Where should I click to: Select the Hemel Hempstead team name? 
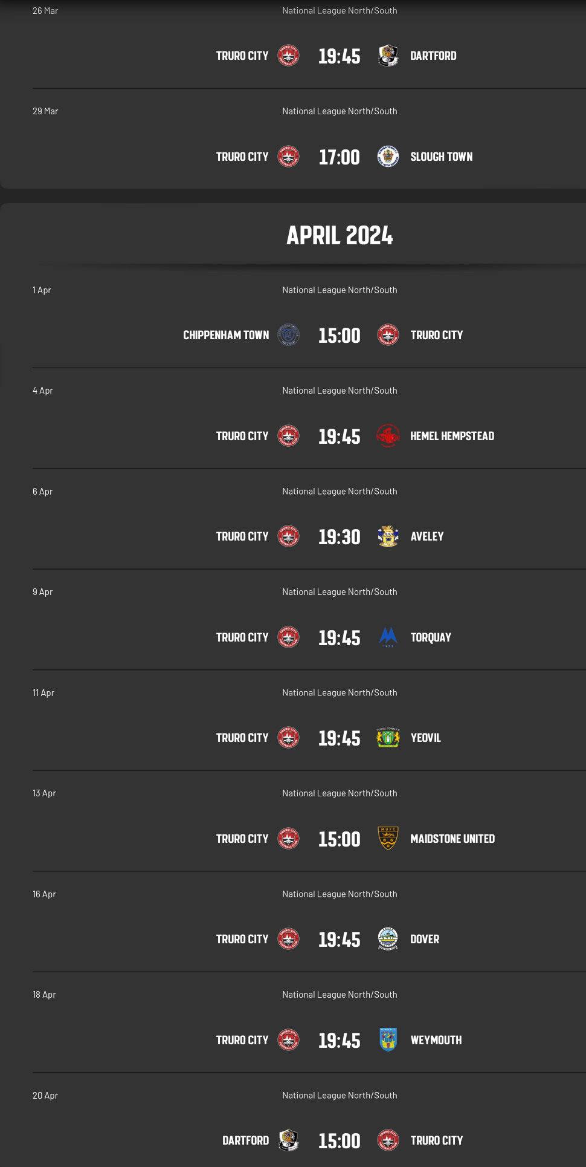452,436
